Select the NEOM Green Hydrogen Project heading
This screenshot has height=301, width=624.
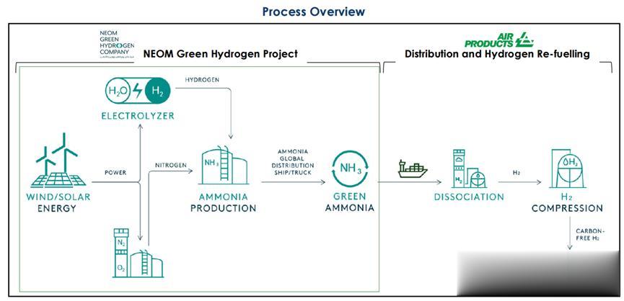coord(221,53)
